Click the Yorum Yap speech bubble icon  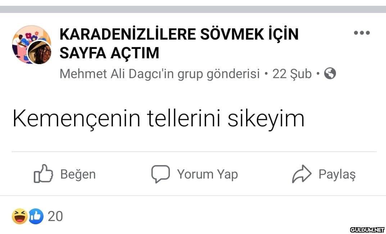pyautogui.click(x=160, y=174)
